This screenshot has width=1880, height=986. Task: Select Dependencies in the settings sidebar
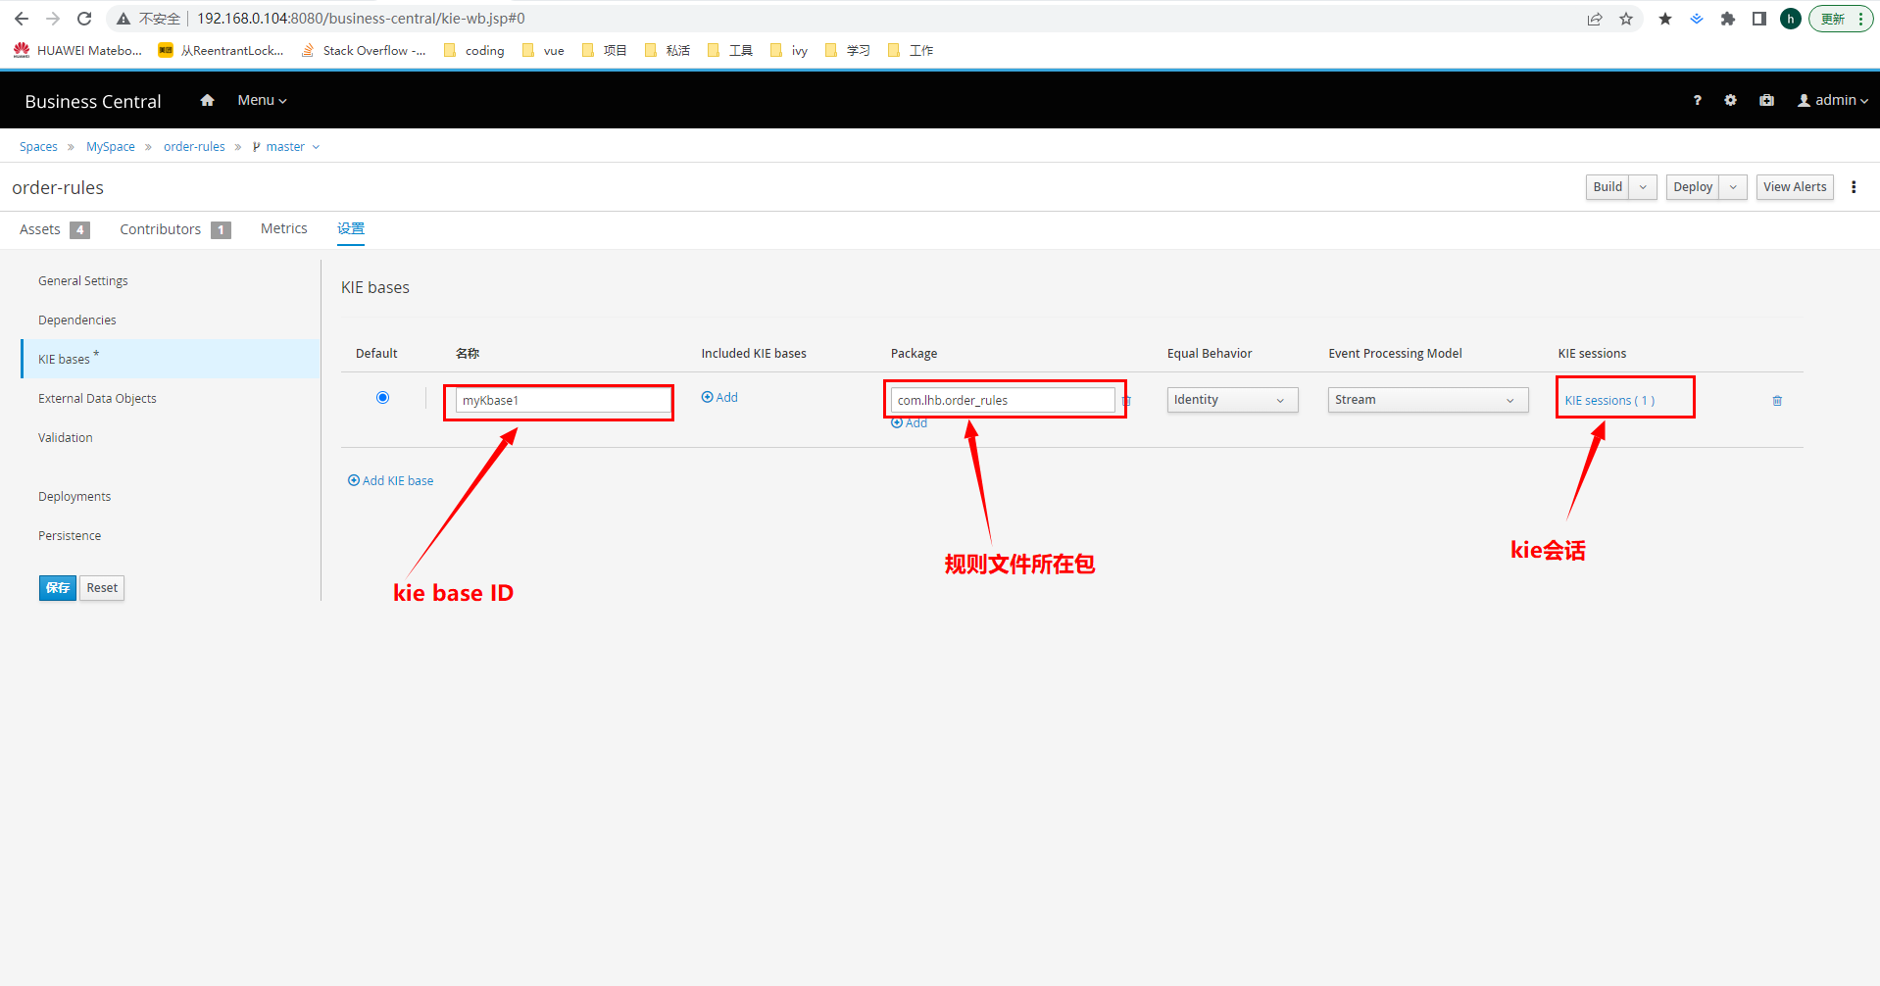coord(77,320)
